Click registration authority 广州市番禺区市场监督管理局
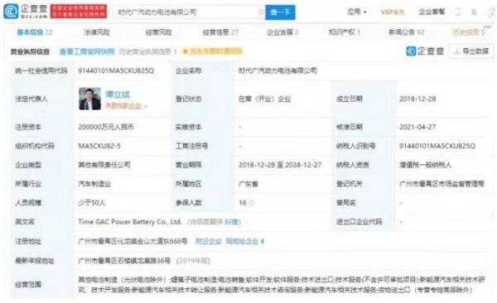 point(442,184)
